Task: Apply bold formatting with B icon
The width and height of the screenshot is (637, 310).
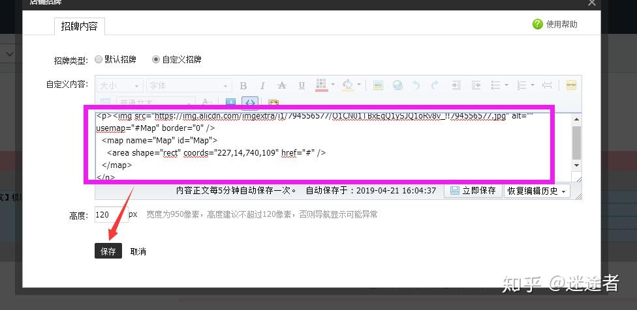Action: (x=243, y=85)
